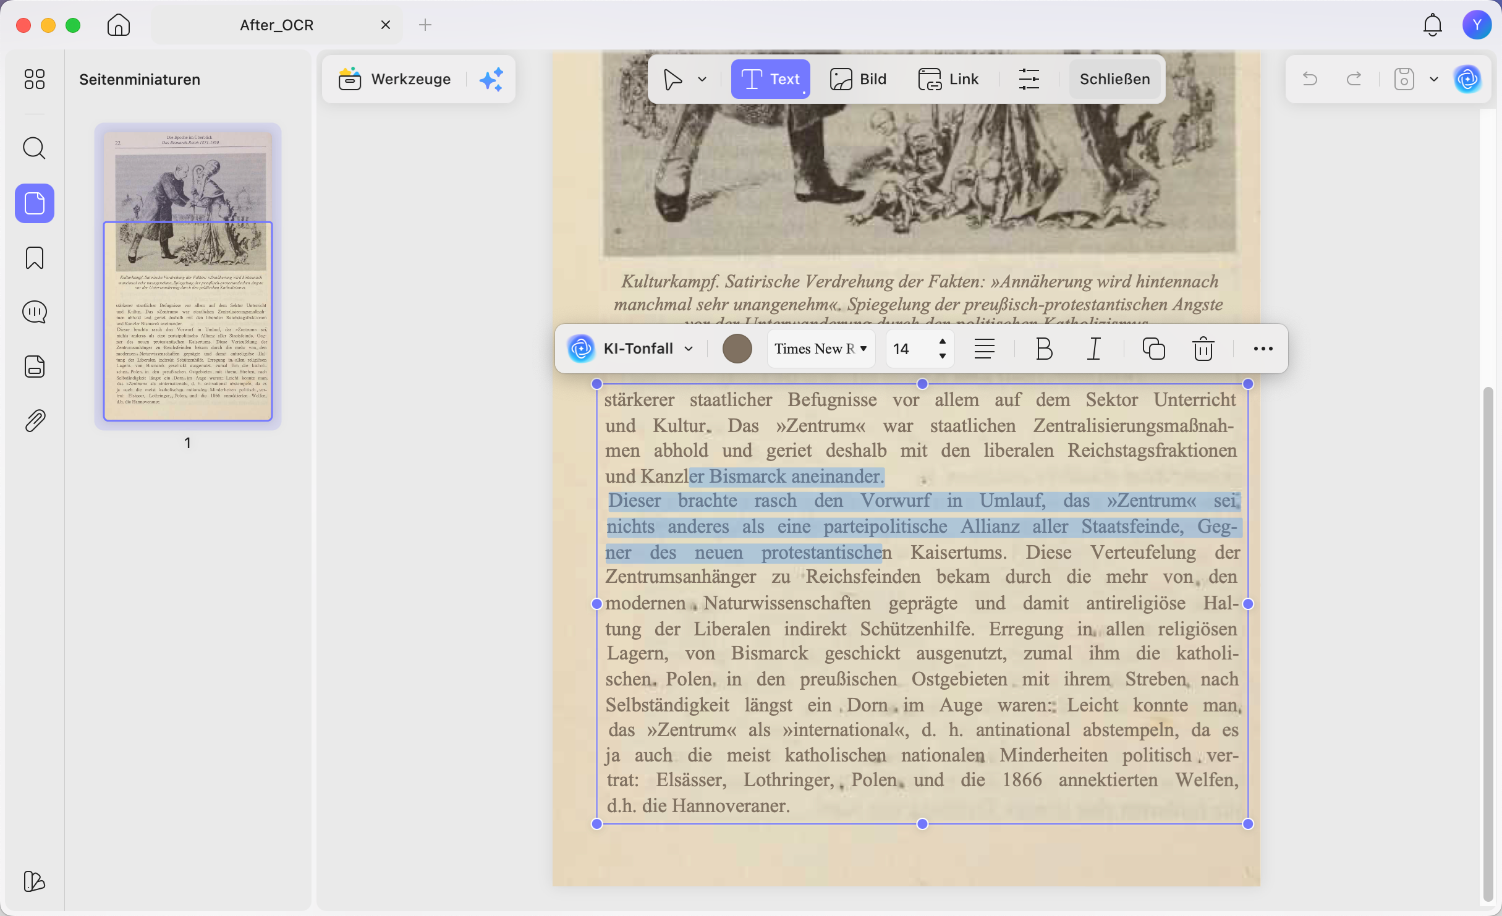Click the word "Schützenhilfe" in the text
Screen dimensions: 1502x916
pos(917,629)
